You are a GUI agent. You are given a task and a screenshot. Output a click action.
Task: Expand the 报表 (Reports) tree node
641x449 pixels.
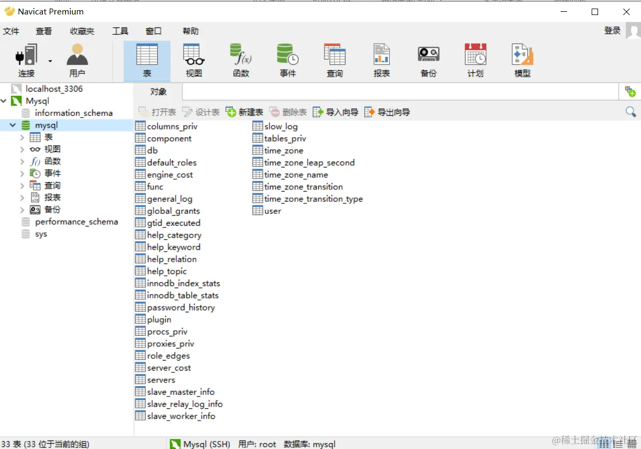(x=22, y=198)
